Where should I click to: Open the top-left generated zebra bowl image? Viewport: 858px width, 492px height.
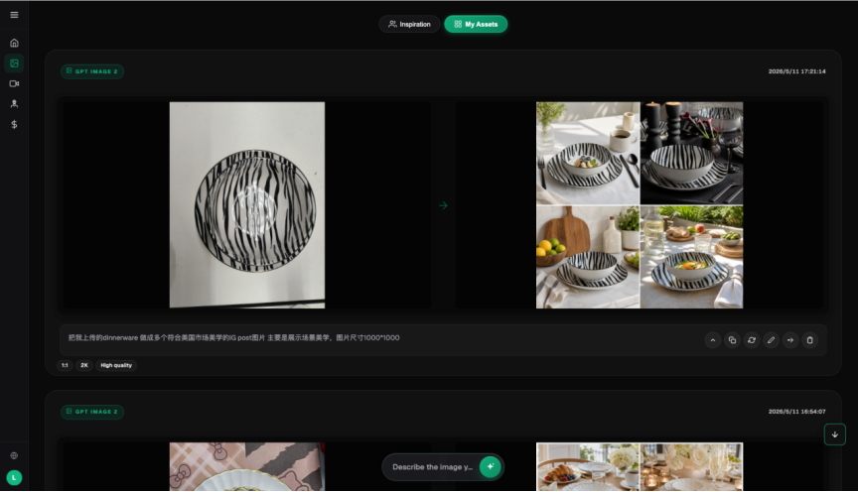[x=588, y=153]
